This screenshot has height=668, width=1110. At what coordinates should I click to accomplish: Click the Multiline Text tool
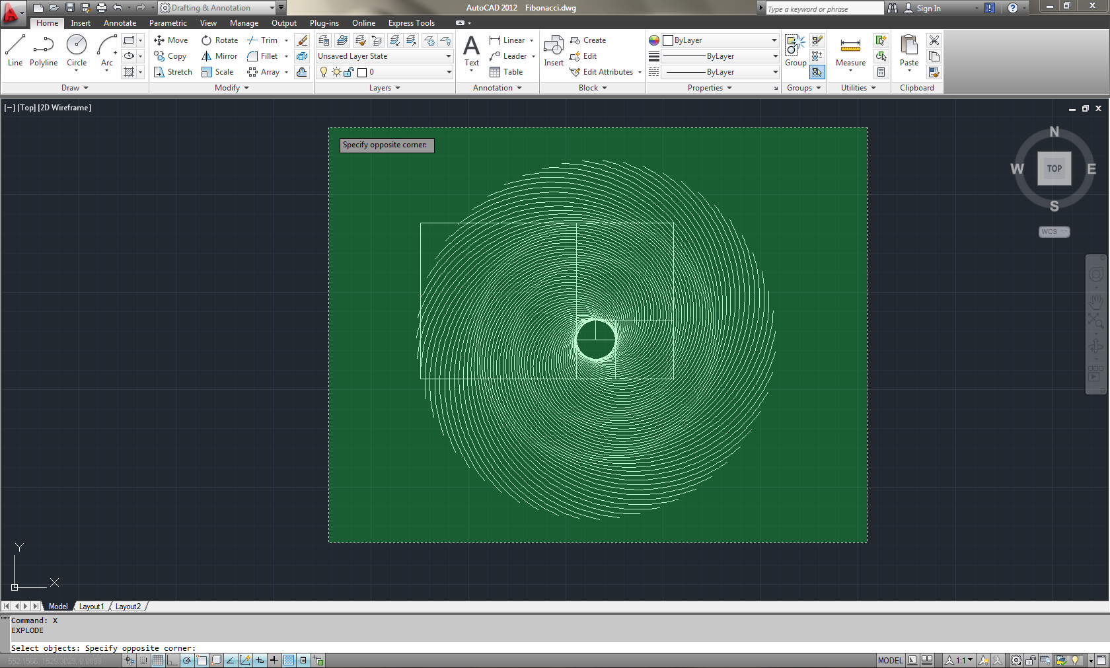[470, 50]
